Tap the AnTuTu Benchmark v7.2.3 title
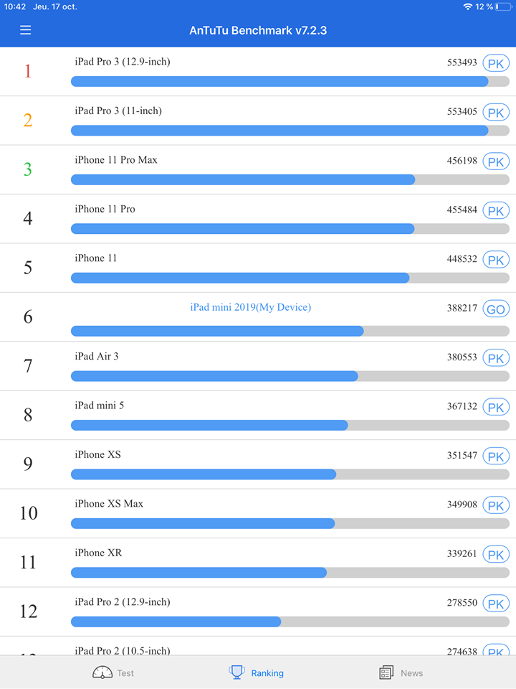 [x=258, y=31]
